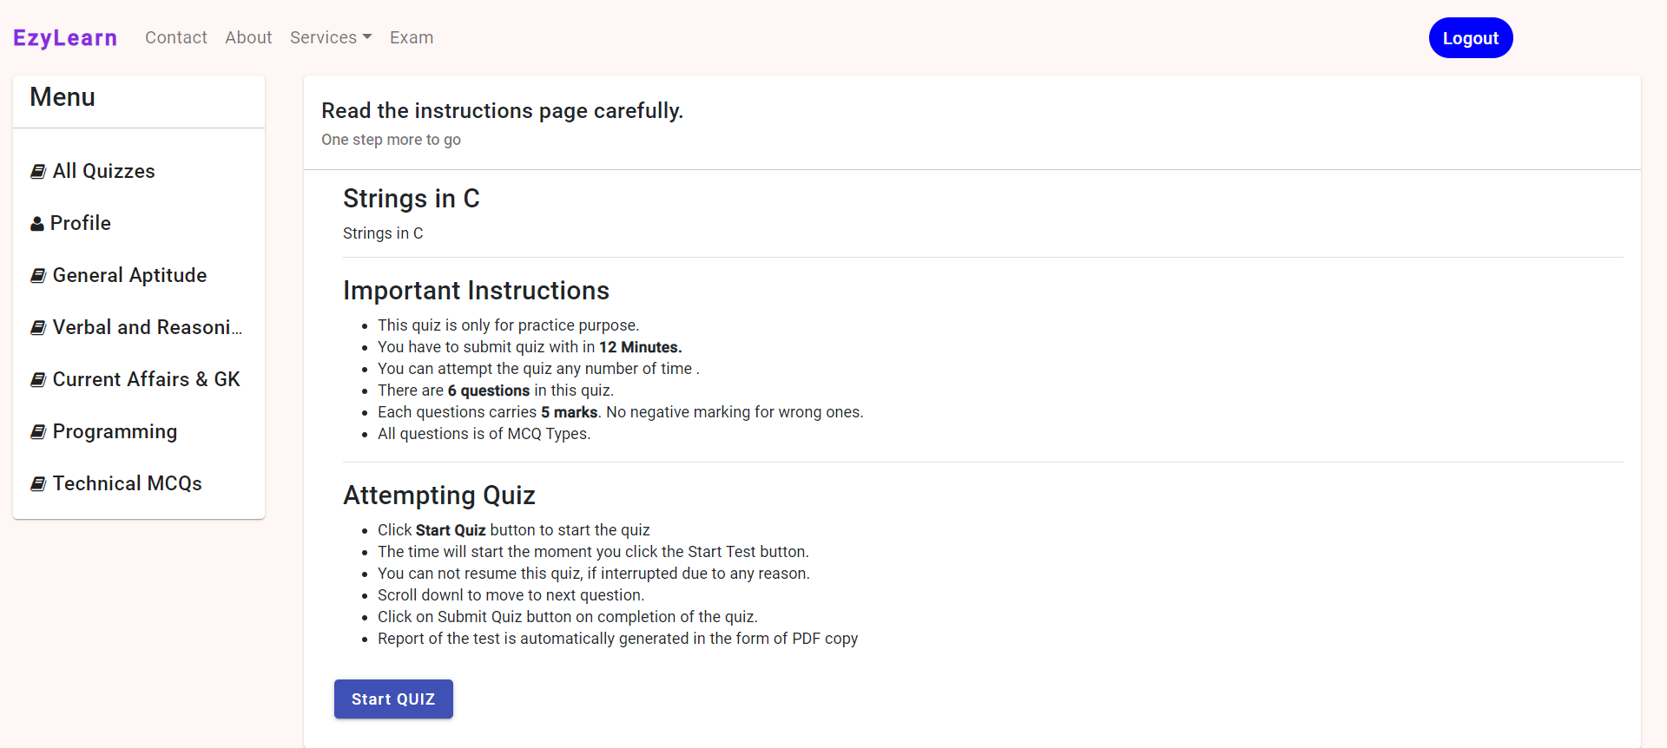Screen dimensions: 1667x748
Task: Select All Quizzes in the menu
Action: (103, 171)
